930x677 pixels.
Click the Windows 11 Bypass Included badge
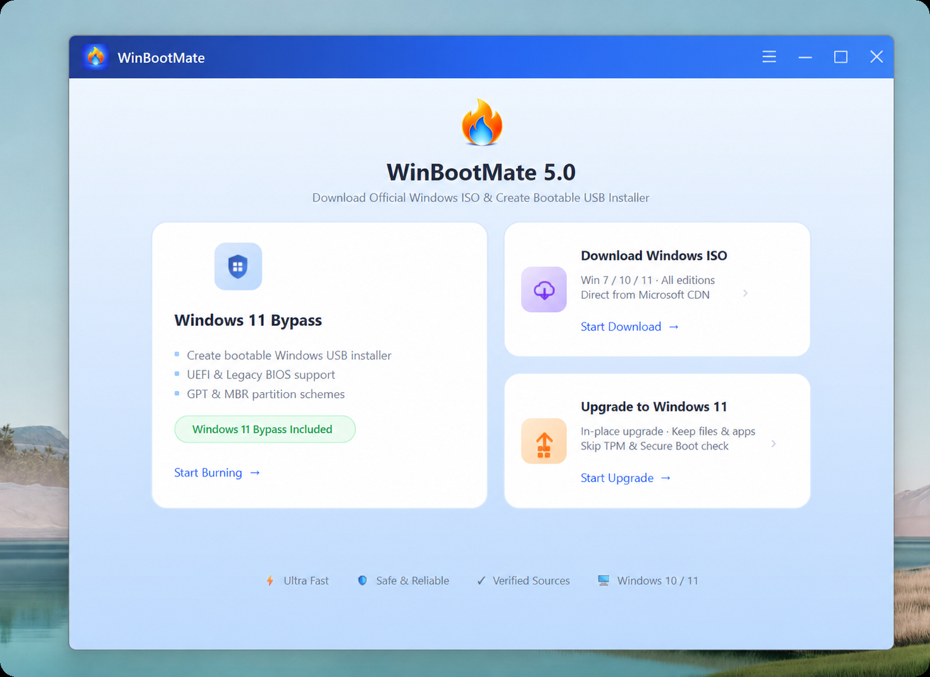(265, 429)
